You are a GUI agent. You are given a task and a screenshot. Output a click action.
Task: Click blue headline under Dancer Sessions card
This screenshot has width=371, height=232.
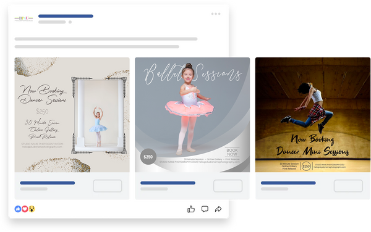point(48,183)
